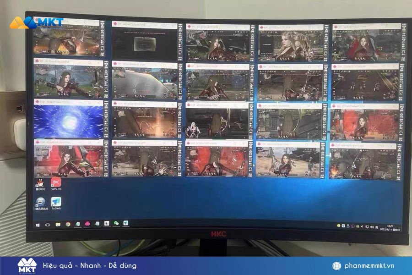Open File Explorer from the taskbar
This screenshot has width=412, height=275.
58,224
